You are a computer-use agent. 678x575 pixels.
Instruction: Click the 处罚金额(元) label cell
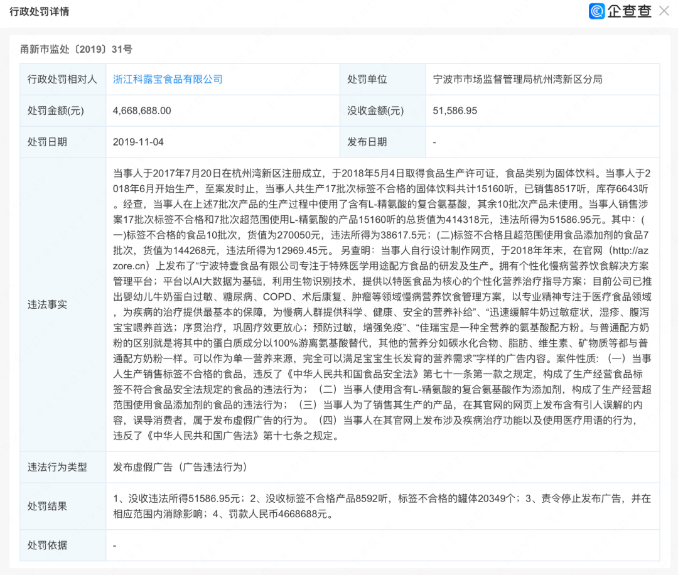[x=55, y=110]
